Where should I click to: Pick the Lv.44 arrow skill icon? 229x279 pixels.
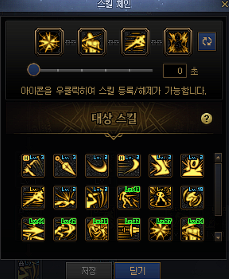tap(33, 230)
